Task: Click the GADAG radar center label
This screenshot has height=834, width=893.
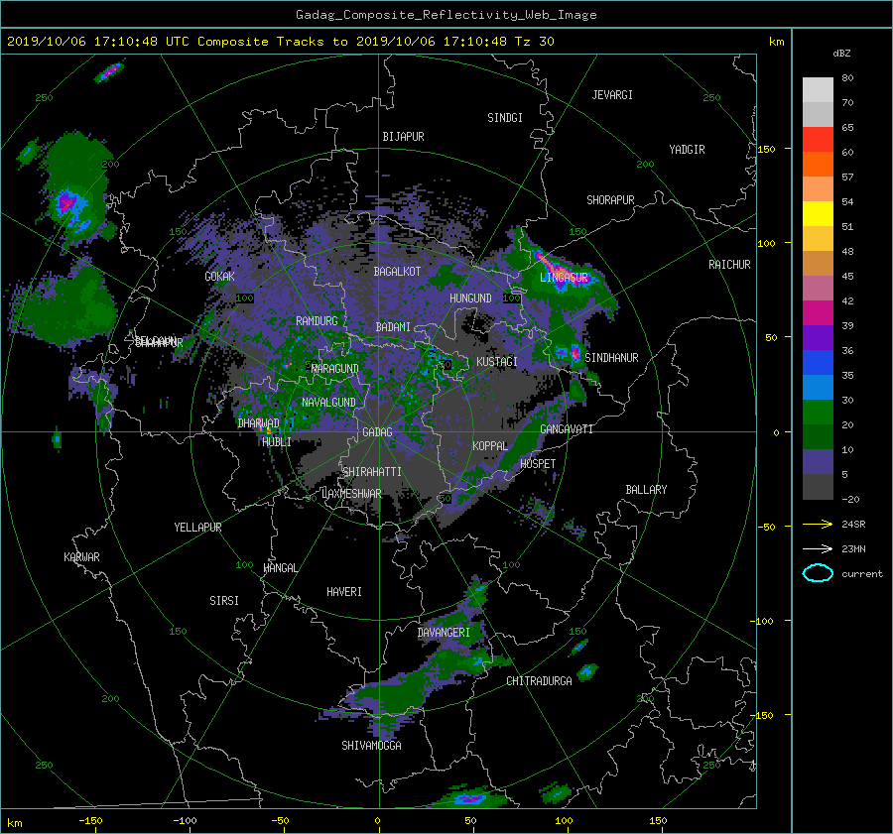Action: (x=377, y=432)
